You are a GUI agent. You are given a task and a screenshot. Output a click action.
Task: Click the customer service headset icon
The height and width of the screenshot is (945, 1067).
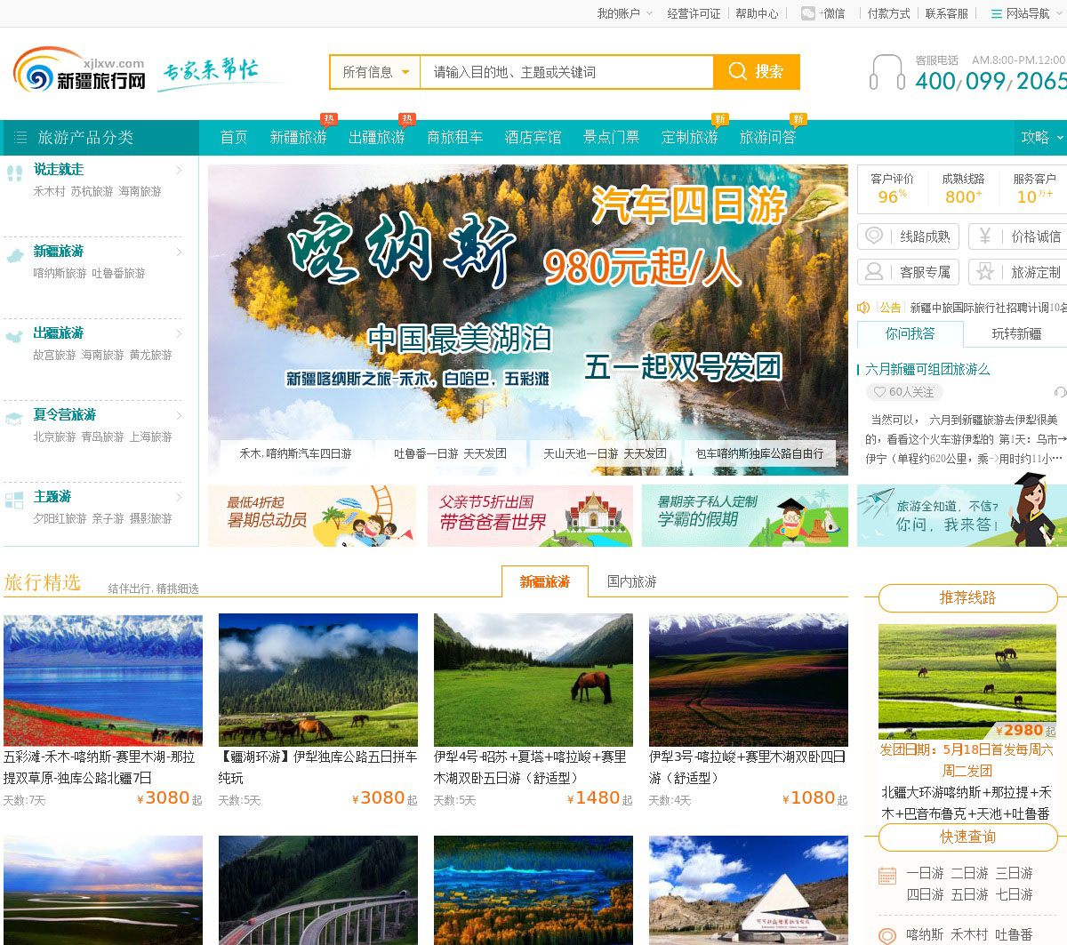point(886,72)
